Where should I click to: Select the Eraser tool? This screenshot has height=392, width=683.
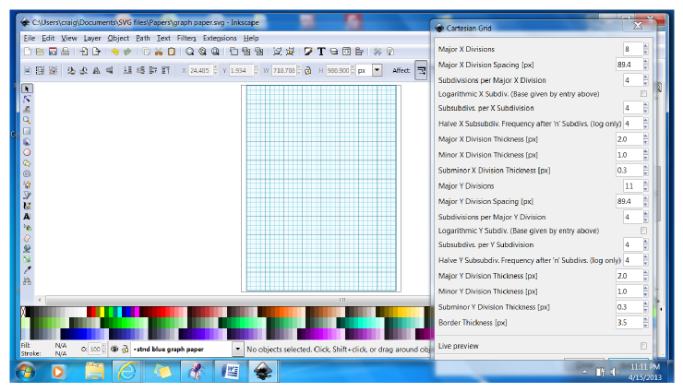(27, 238)
